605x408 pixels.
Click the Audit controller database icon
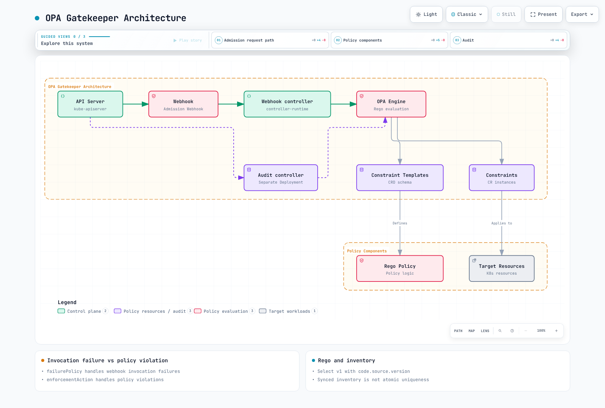(249, 170)
